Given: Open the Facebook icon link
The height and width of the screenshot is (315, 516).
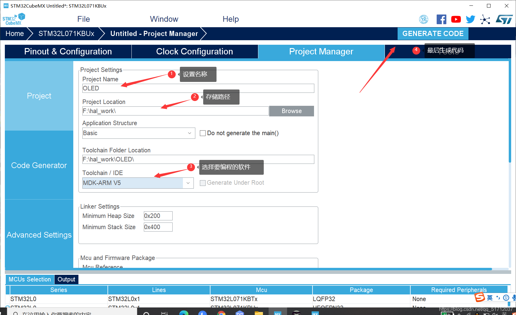Looking at the screenshot, I should click(x=442, y=19).
